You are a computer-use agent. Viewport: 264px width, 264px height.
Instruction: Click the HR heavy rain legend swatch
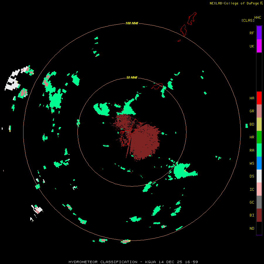[x=259, y=137]
